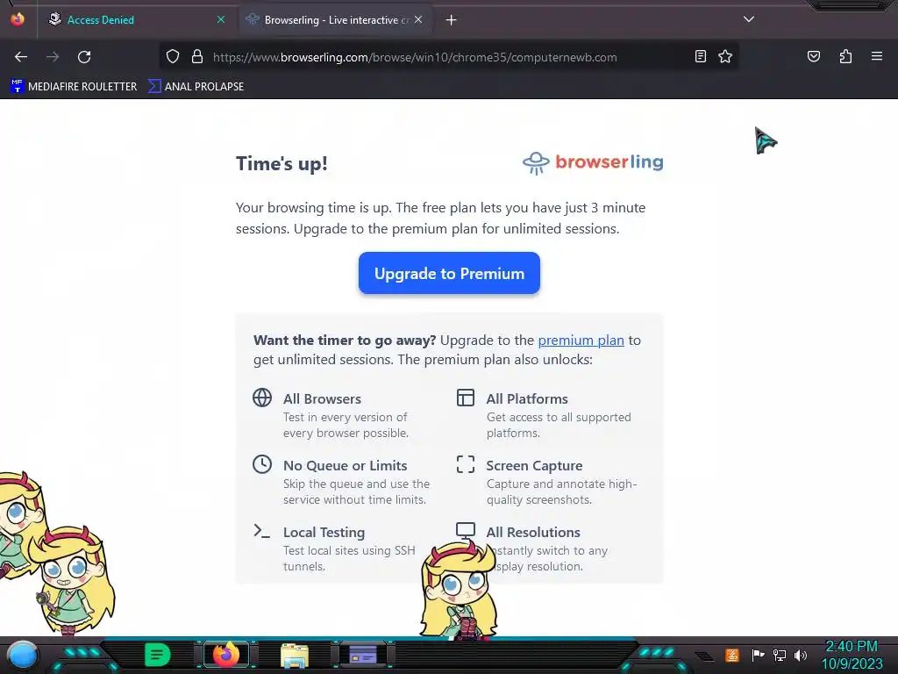Viewport: 898px width, 674px height.
Task: Open the second bookmark in bookmarks toolbar
Action: click(196, 87)
